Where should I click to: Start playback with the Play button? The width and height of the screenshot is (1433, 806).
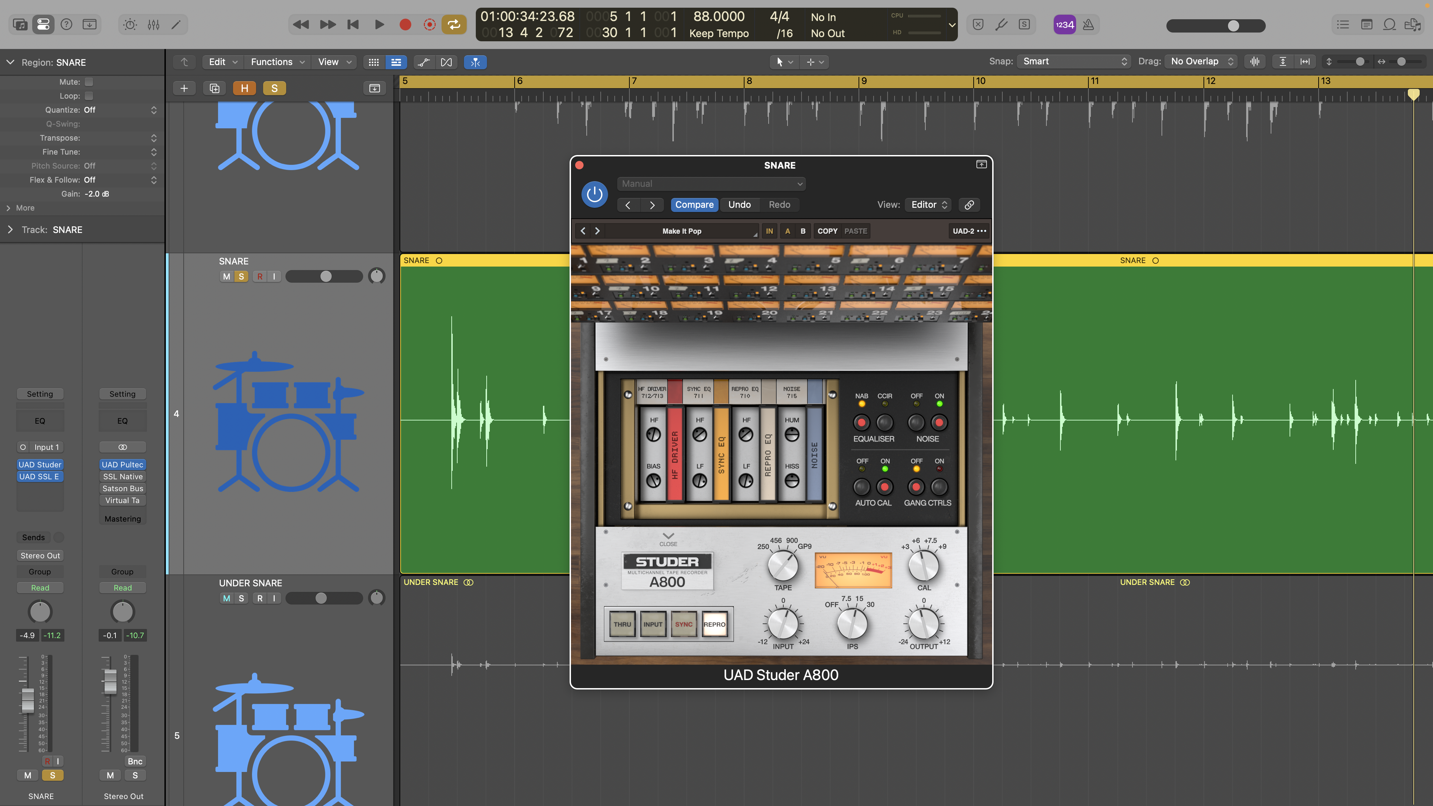379,24
